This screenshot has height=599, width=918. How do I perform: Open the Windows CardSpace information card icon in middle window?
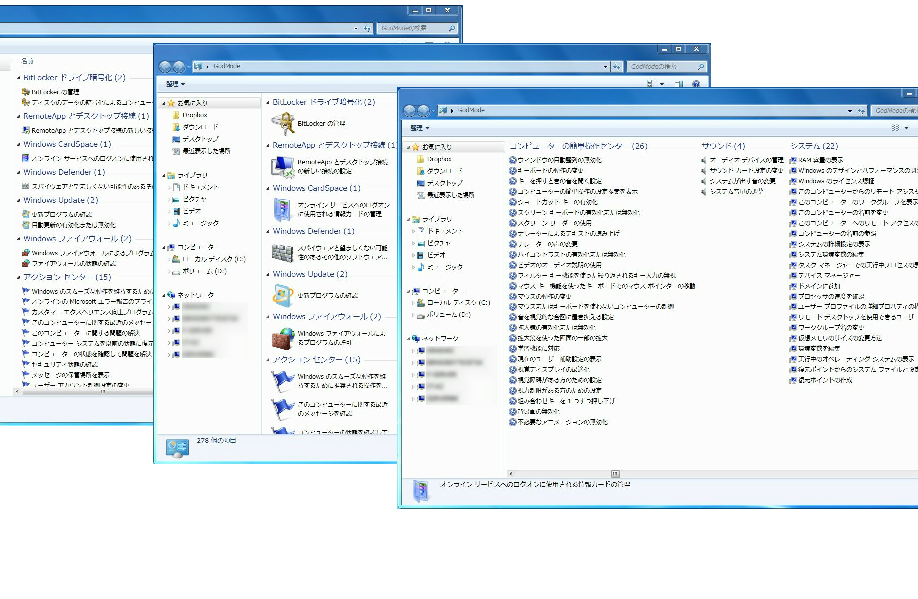tap(283, 210)
